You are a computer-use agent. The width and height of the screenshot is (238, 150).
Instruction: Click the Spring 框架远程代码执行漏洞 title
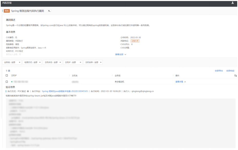click(x=27, y=11)
